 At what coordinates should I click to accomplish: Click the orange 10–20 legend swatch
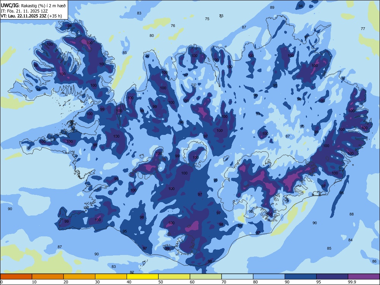pyautogui.click(x=48, y=277)
